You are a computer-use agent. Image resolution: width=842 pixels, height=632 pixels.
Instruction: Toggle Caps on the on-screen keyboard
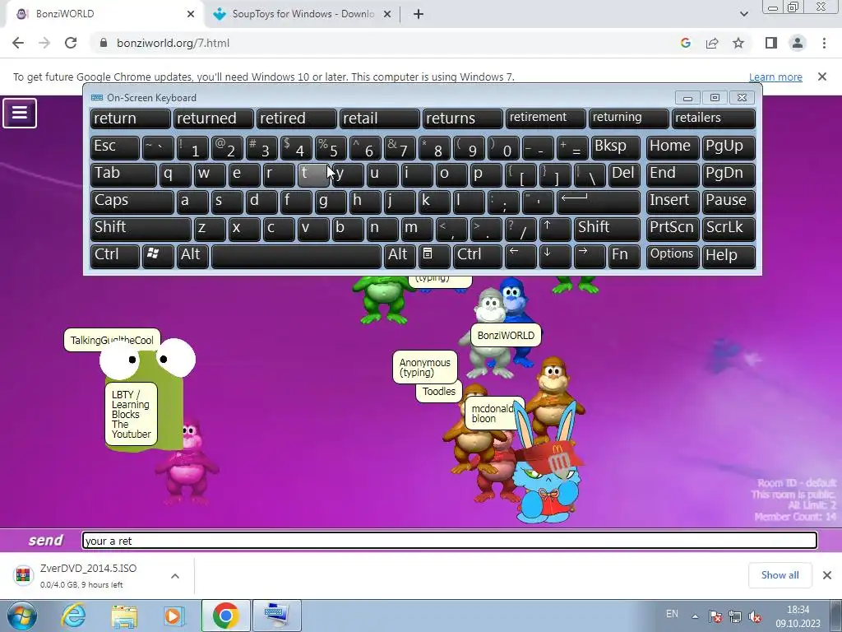[132, 202]
